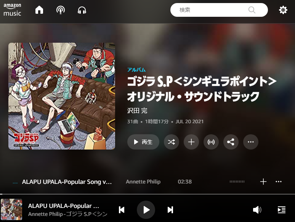Show the play queue panel
Screen dimensions: 295x222
tap(282, 210)
